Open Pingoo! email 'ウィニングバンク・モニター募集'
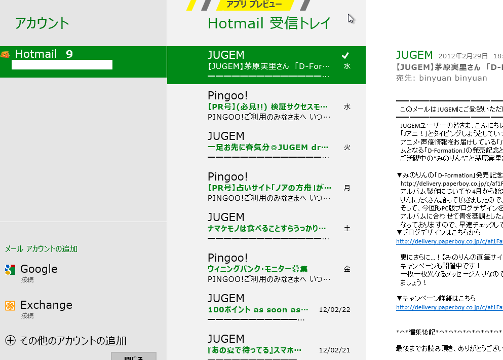The image size is (503, 360). [x=266, y=268]
